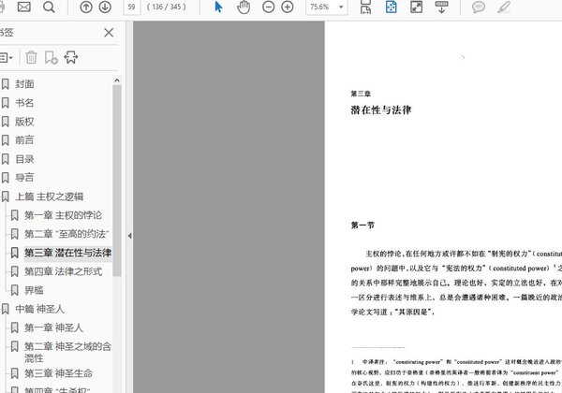The image size is (562, 393).
Task: Close the bookmarks panel
Action: click(109, 33)
